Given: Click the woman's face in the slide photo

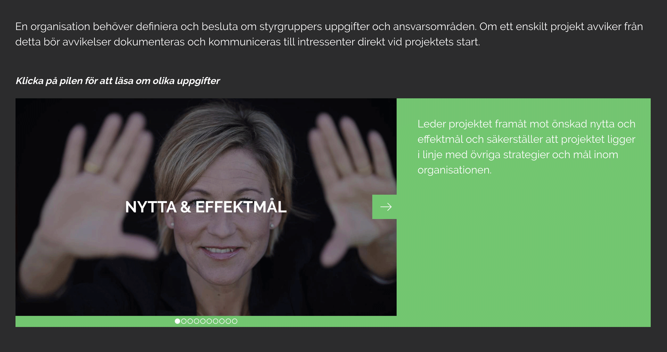Looking at the screenshot, I should click(221, 195).
